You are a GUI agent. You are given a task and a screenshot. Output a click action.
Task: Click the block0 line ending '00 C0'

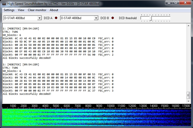(58, 38)
